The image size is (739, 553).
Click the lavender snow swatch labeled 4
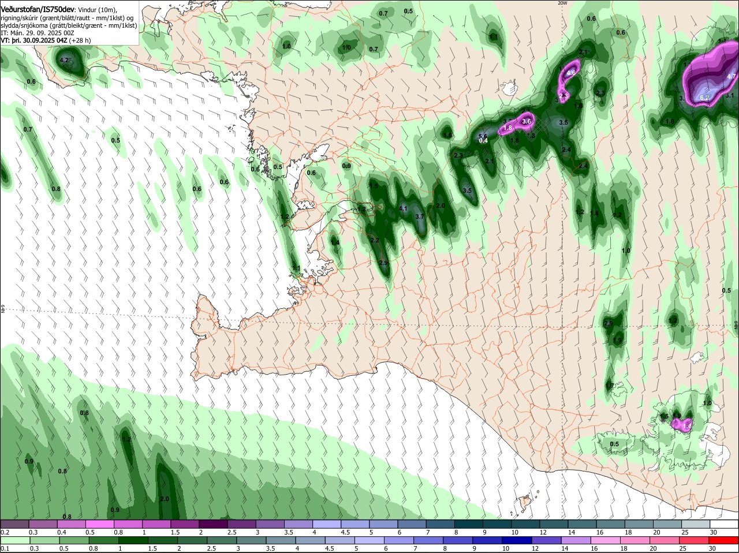point(326,524)
